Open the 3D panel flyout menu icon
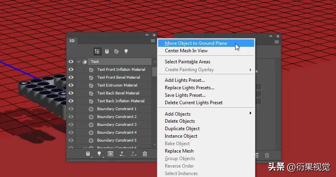Viewport: 336px width, 177px height. [153, 41]
